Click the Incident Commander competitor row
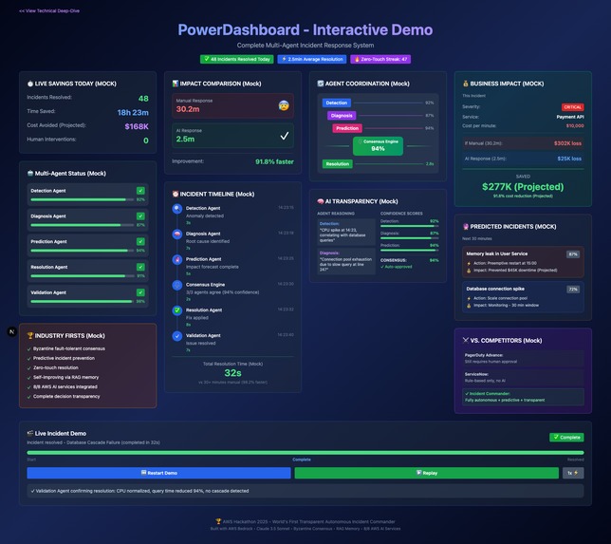This screenshot has width=611, height=544. (523, 397)
